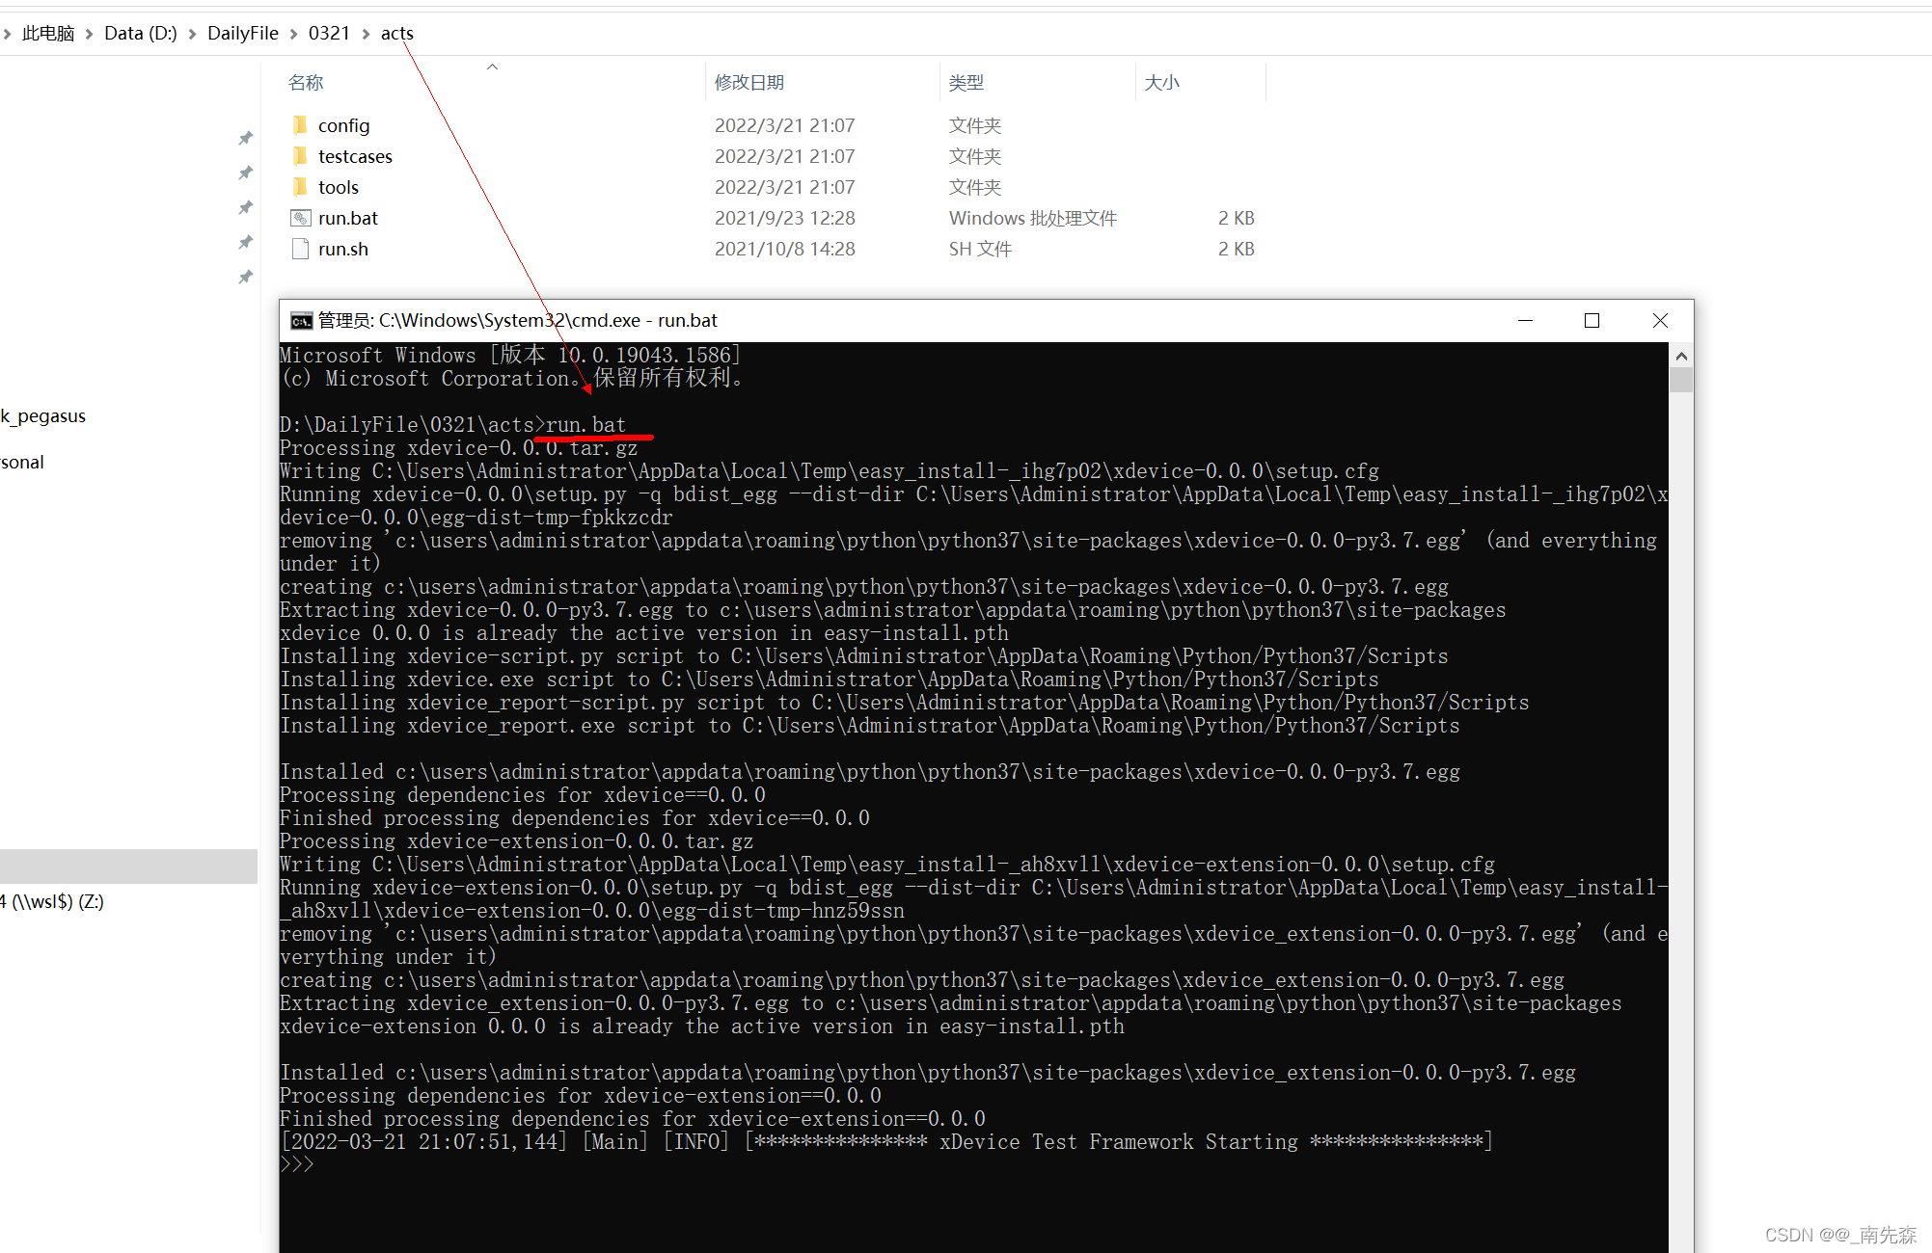Screen dimensions: 1932x1253
Task: Navigate to 0321 in breadcrumb
Action: 329,34
